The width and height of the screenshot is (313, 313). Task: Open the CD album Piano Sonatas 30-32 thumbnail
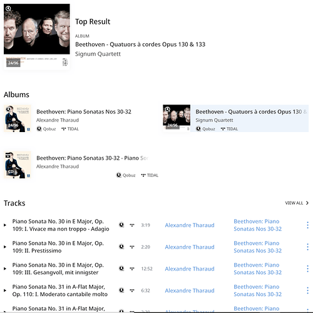18,165
